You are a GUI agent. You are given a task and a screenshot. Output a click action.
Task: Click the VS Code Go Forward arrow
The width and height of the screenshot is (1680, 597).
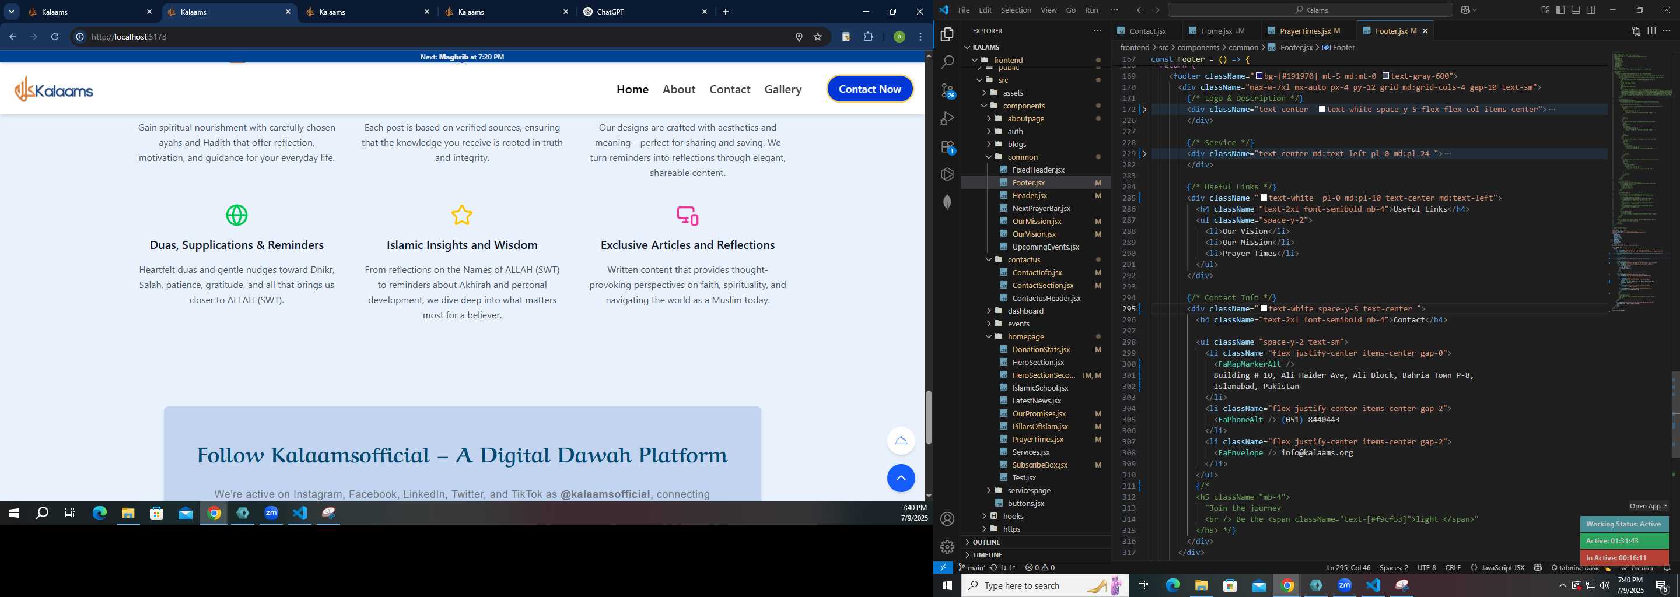pyautogui.click(x=1156, y=10)
